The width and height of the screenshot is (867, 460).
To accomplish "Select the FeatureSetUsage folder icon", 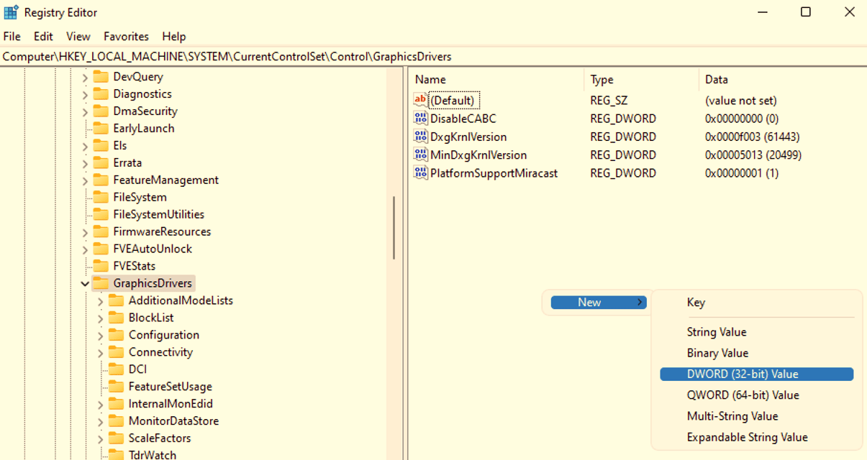I will tap(116, 387).
